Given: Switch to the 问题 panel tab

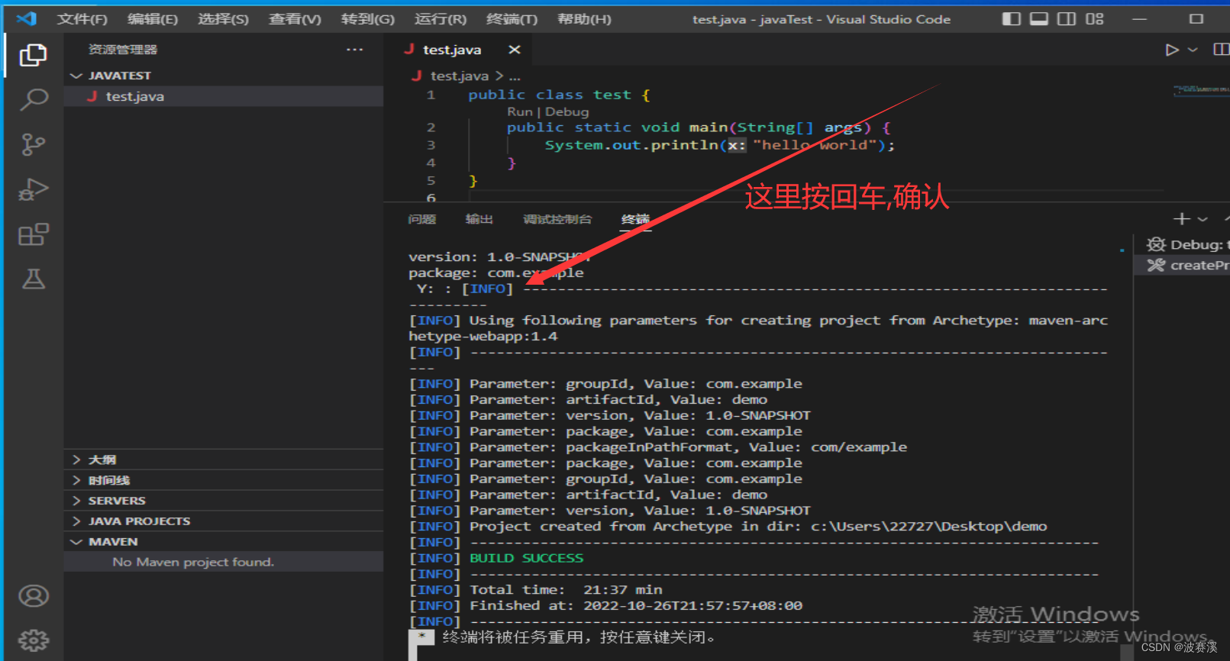Looking at the screenshot, I should click(421, 220).
